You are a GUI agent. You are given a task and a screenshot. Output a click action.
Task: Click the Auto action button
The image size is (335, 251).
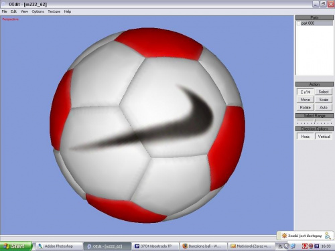click(x=324, y=107)
